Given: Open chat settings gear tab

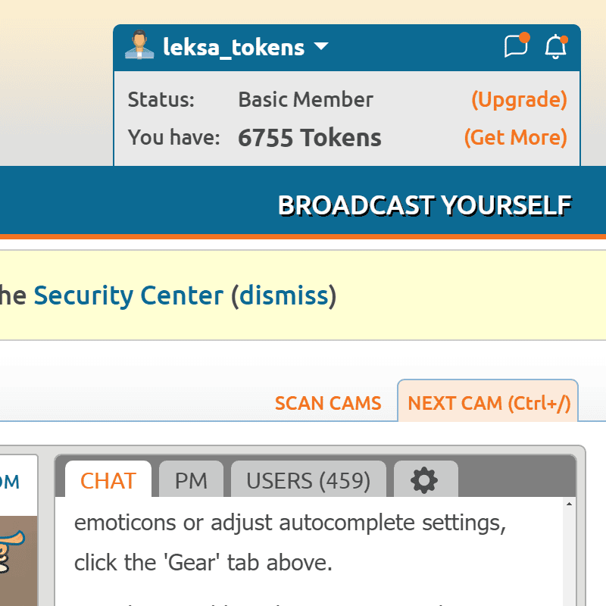Looking at the screenshot, I should coord(425,480).
